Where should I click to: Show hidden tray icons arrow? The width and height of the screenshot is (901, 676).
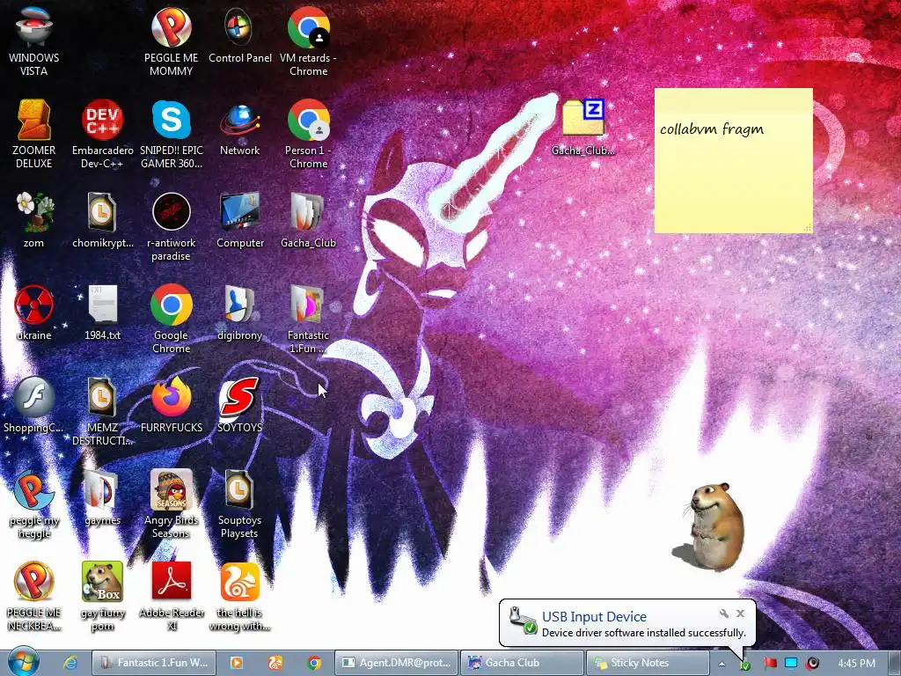click(x=722, y=664)
